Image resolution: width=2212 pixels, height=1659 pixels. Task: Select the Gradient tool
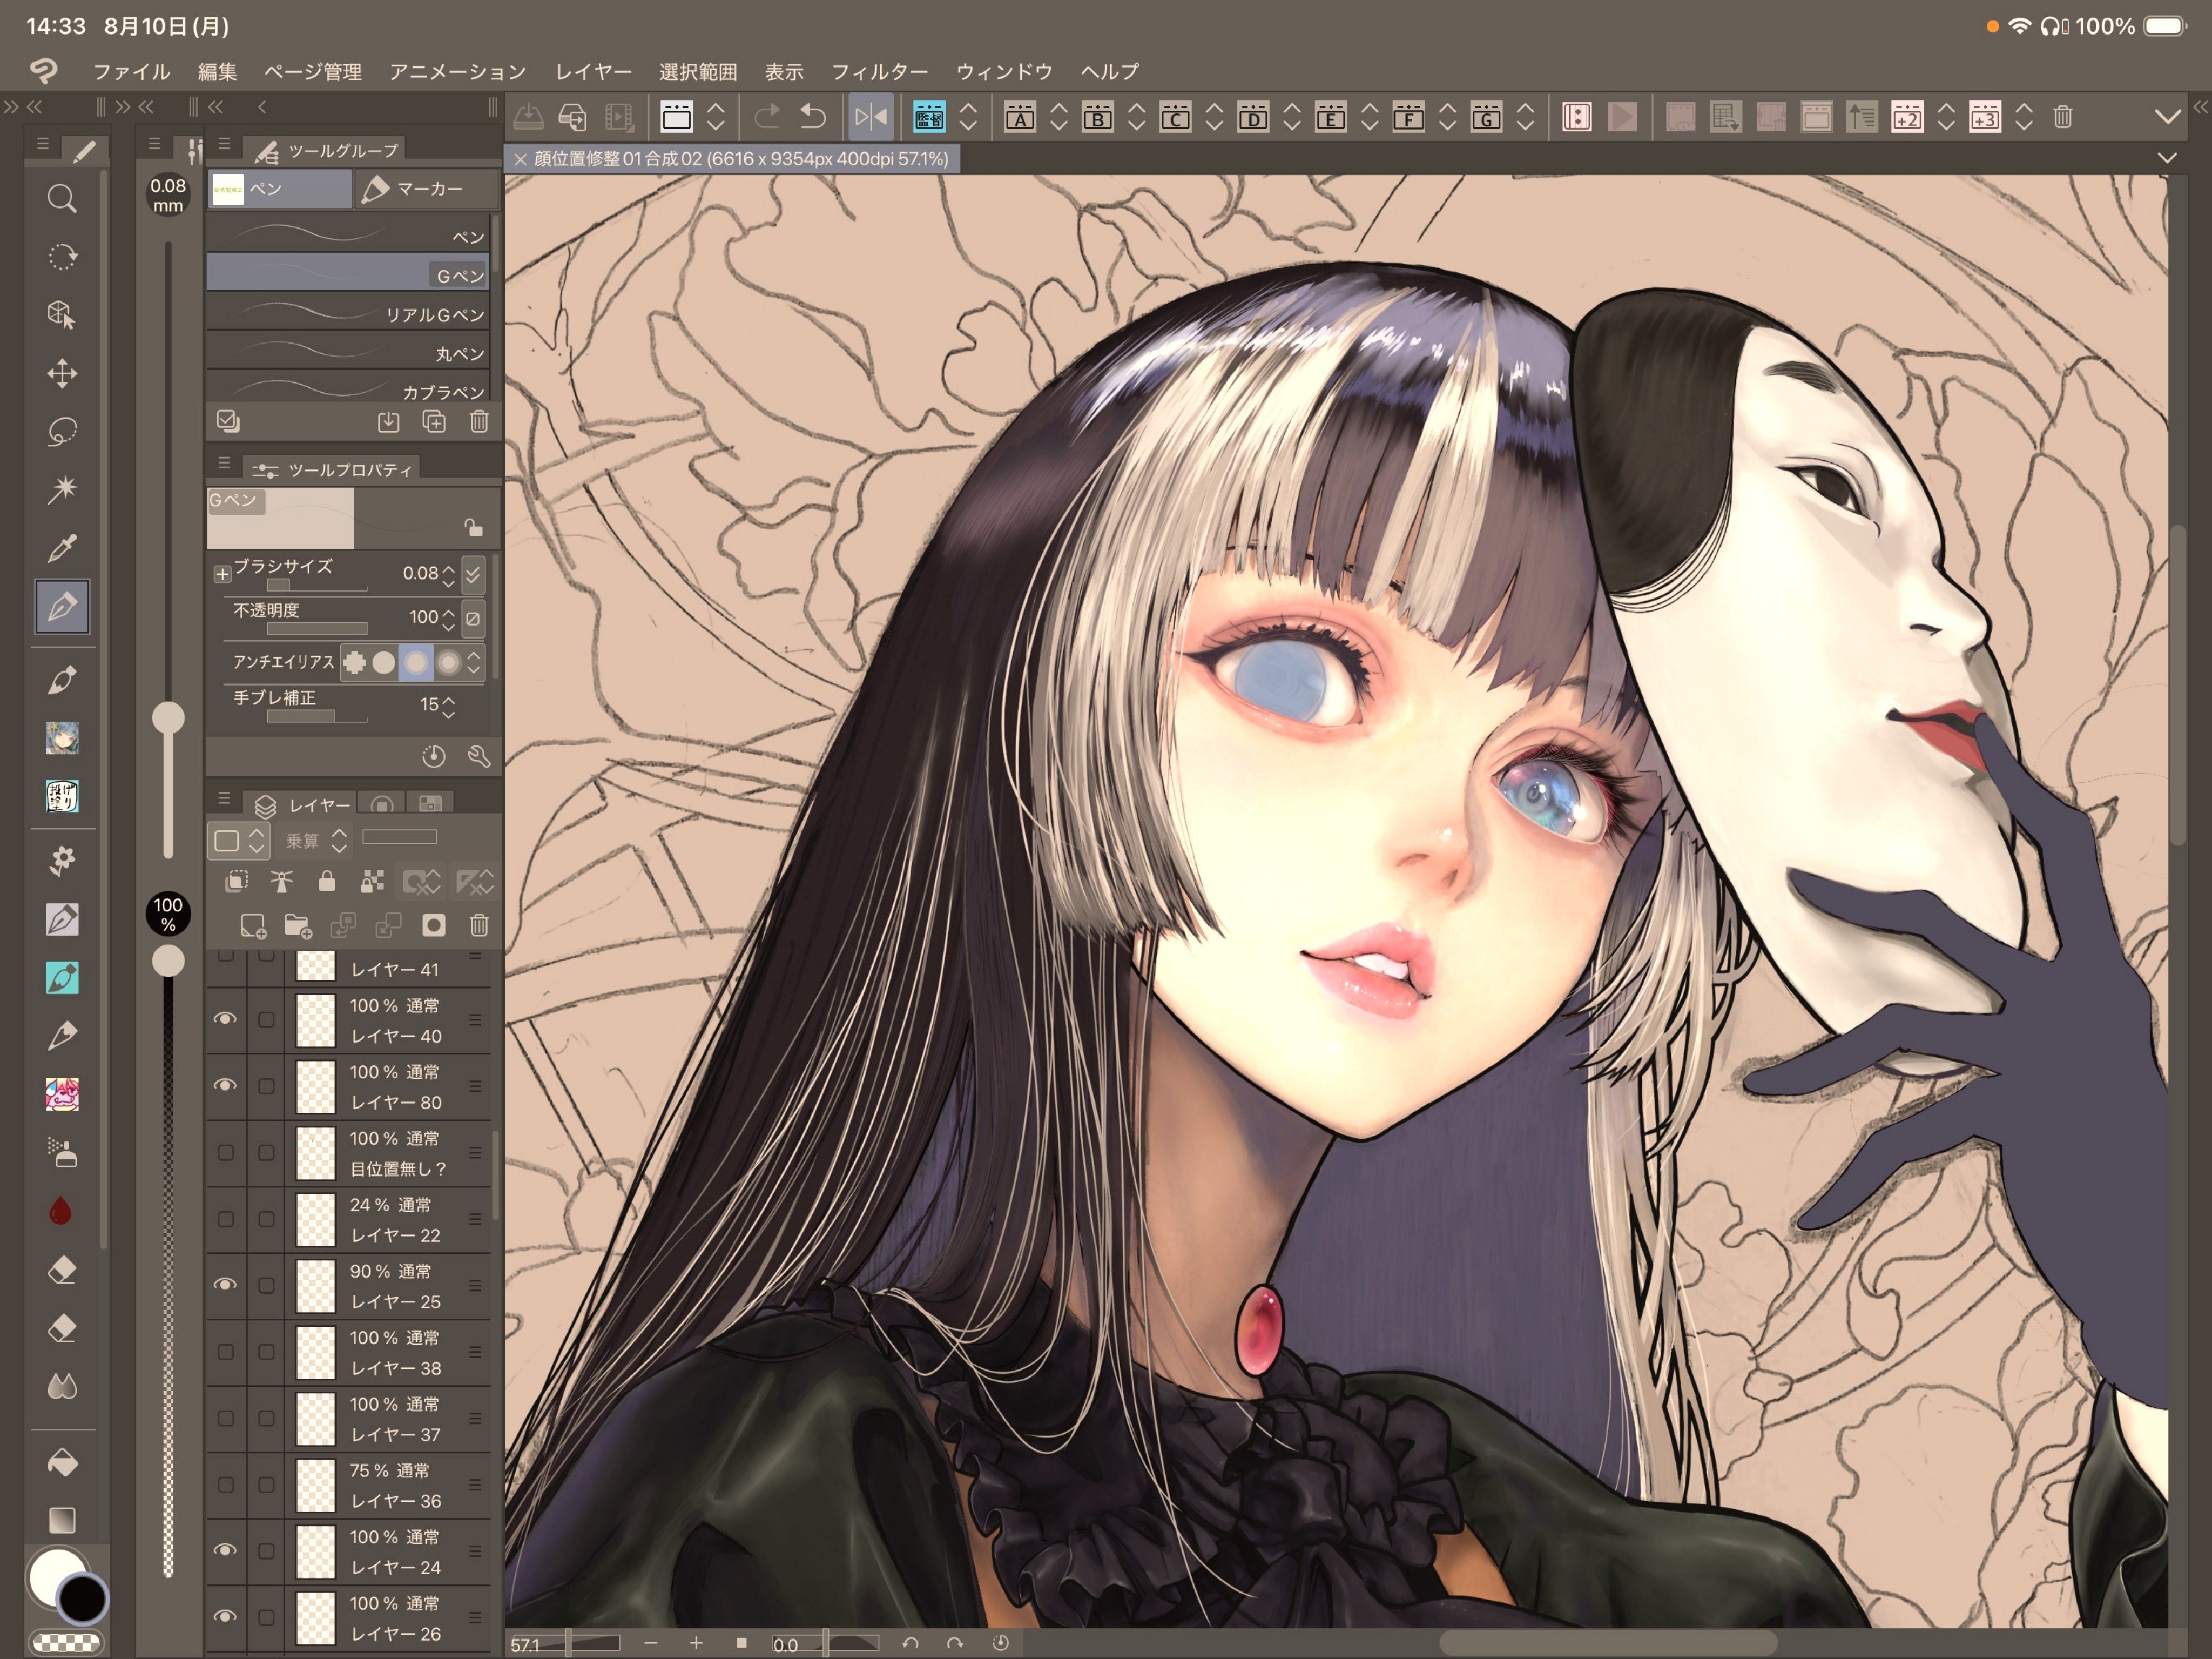62,1520
